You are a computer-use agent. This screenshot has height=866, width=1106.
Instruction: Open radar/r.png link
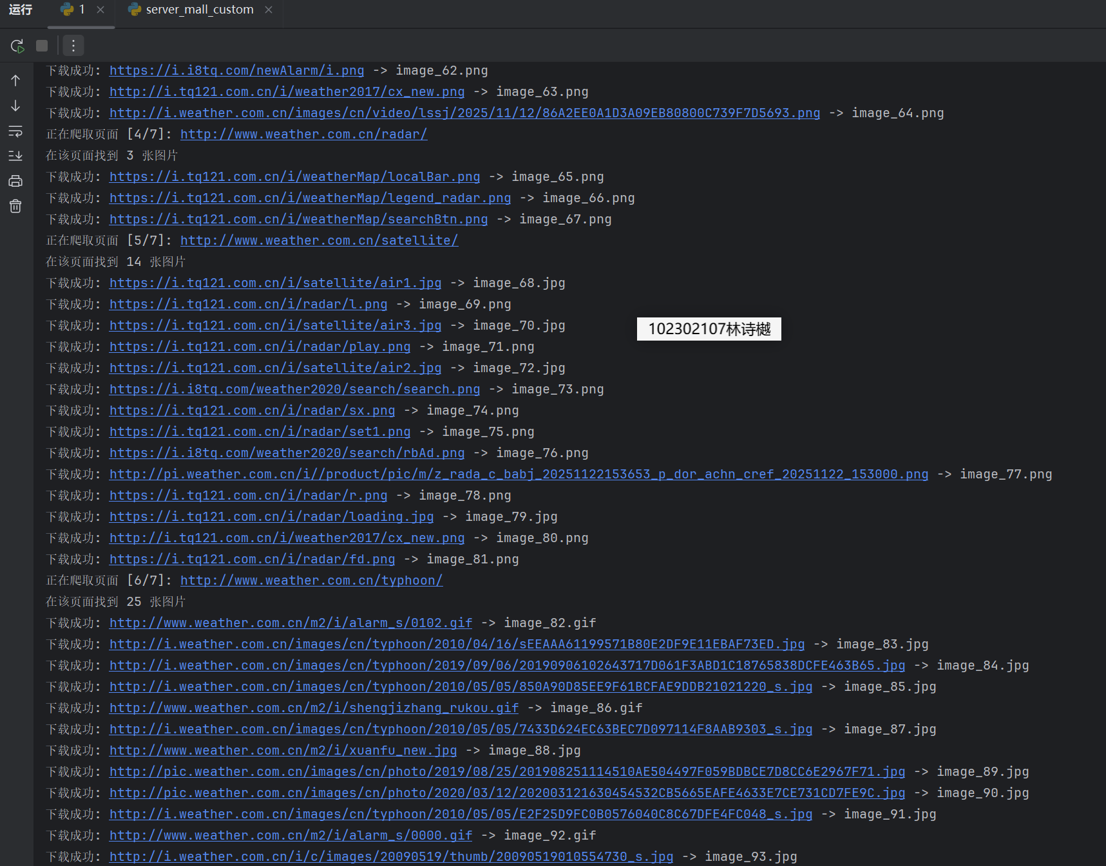coord(248,495)
